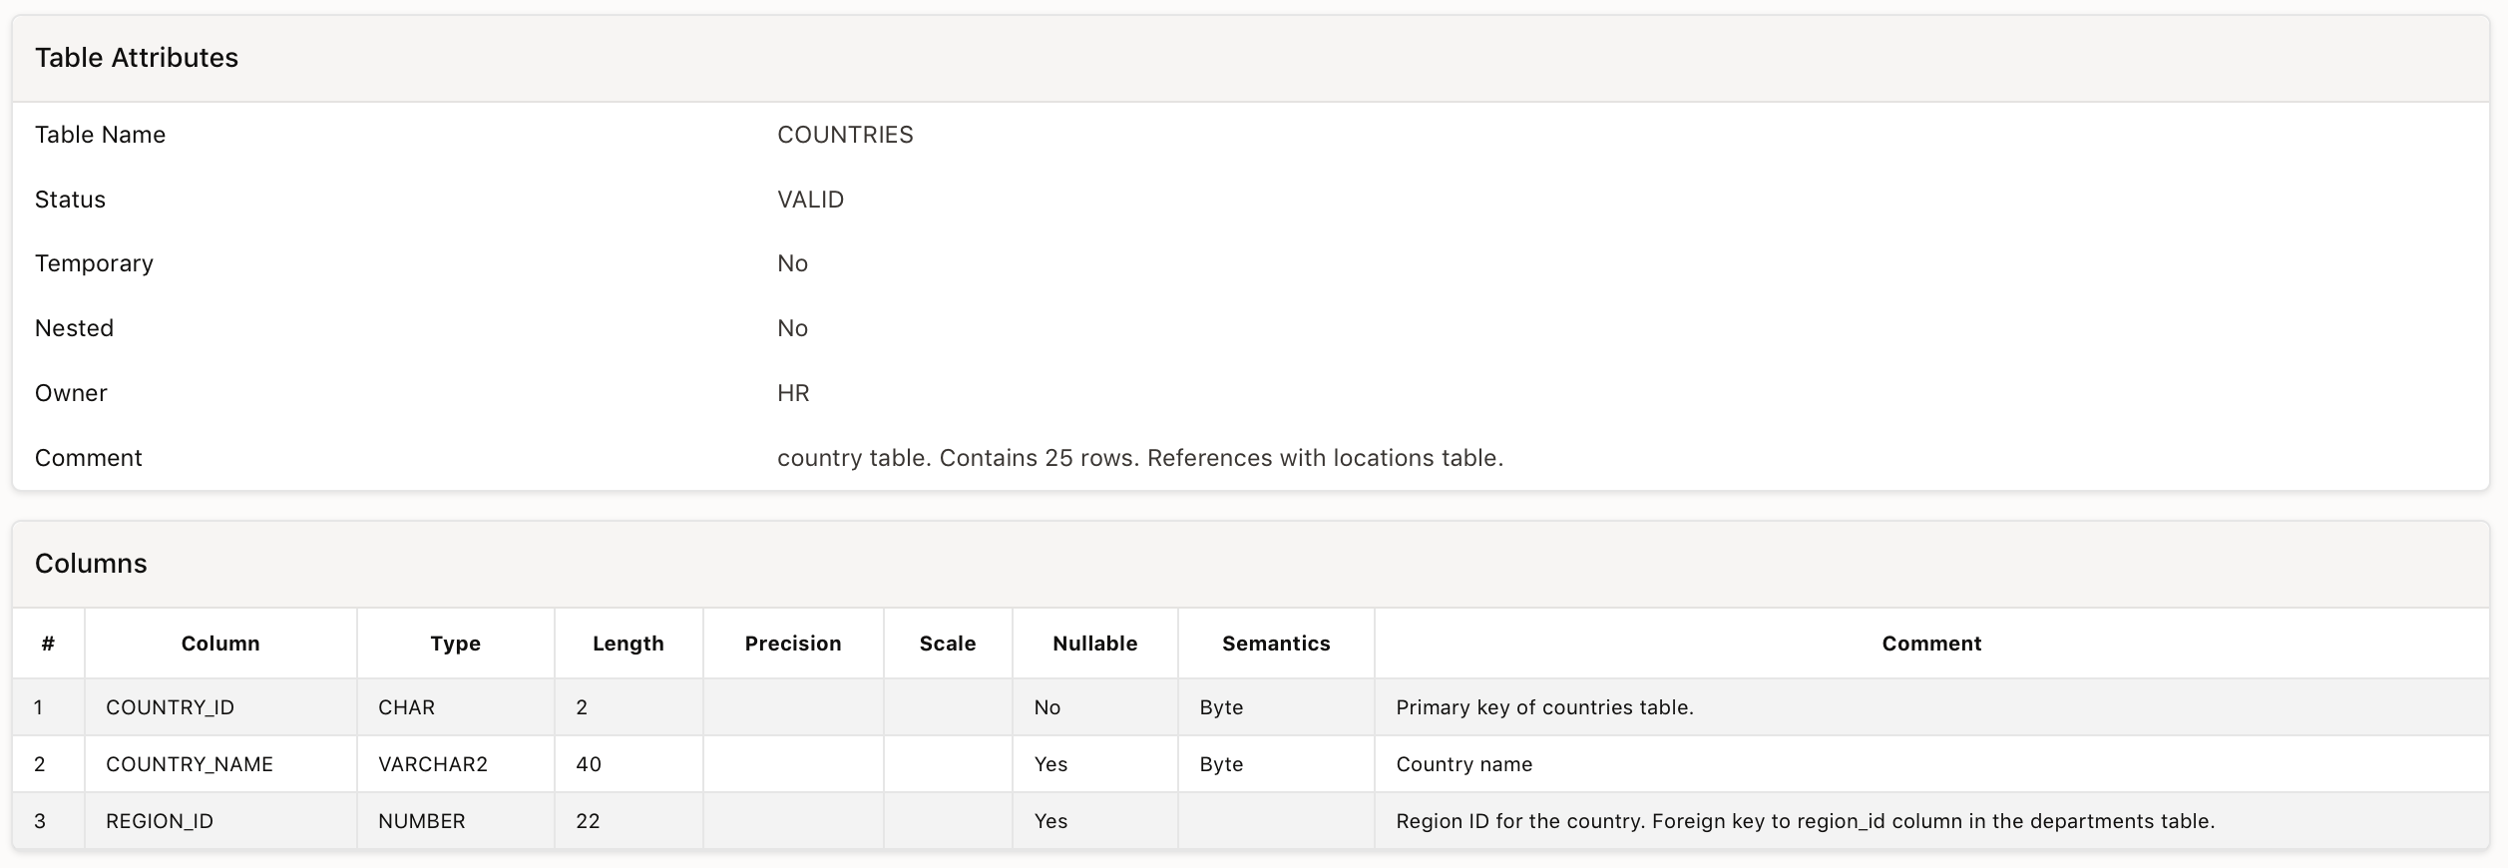The width and height of the screenshot is (2508, 868).
Task: Click the Precision column header
Action: click(793, 644)
